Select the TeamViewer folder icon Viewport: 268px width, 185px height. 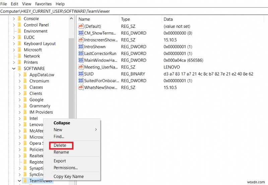[25, 180]
